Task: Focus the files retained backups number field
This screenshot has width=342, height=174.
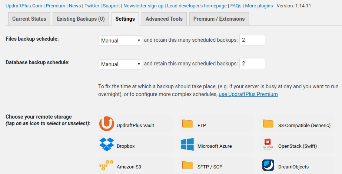Action: tap(252, 40)
